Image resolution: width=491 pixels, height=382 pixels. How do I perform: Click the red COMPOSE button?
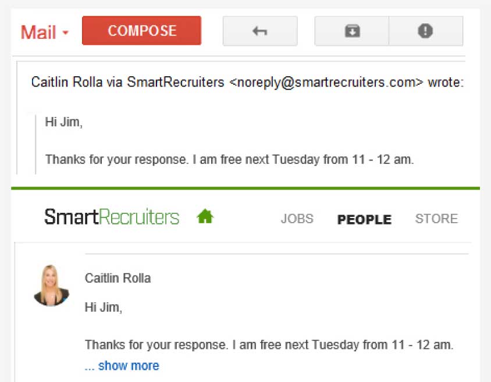[141, 31]
